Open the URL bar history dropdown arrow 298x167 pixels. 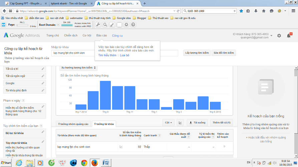click(174, 11)
